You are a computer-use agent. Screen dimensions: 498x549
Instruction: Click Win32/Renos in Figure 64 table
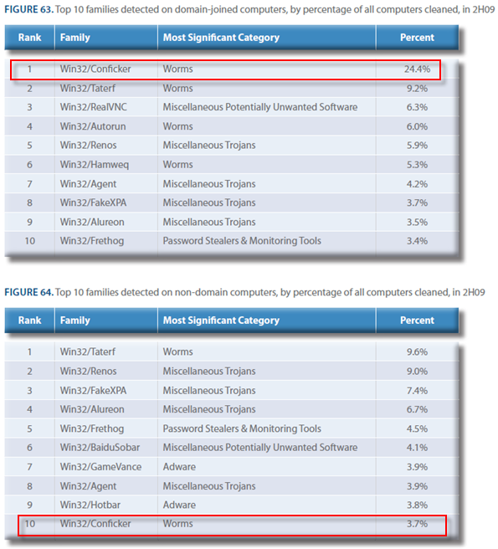(88, 371)
